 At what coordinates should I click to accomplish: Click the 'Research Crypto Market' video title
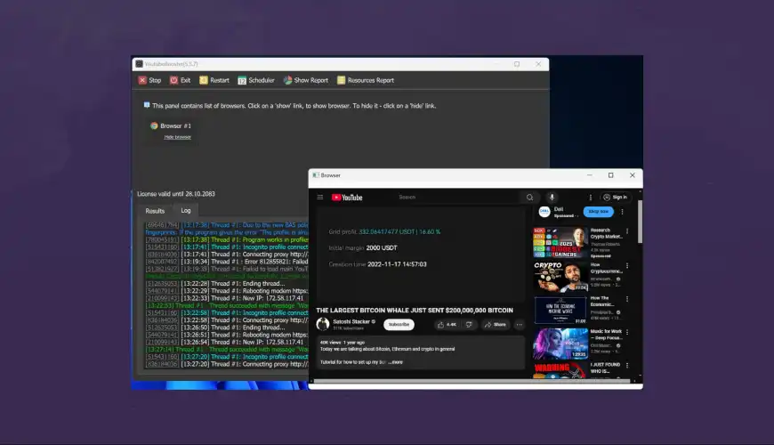click(606, 233)
